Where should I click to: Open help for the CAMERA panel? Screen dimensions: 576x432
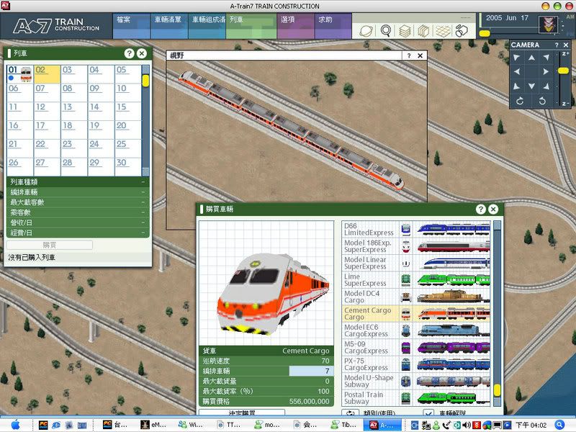coord(557,45)
